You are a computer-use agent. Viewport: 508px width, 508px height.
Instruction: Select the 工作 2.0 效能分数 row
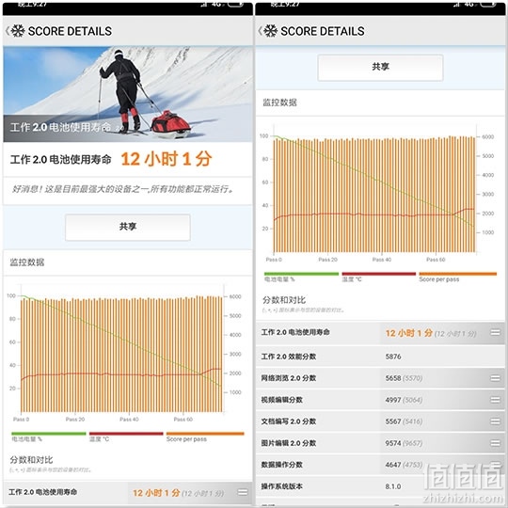coord(380,357)
